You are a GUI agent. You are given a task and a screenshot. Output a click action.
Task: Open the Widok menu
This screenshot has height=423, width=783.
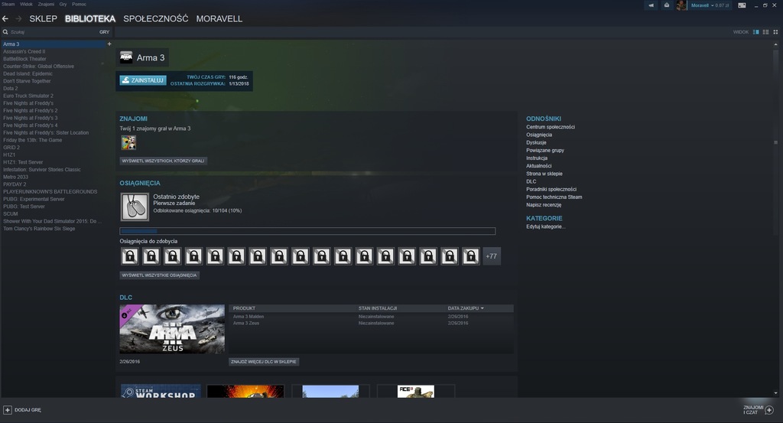26,4
